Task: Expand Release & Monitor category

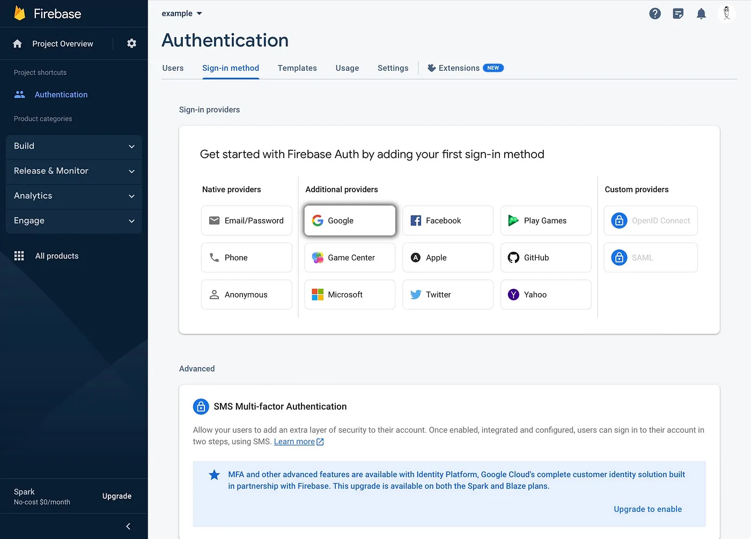Action: [74, 171]
